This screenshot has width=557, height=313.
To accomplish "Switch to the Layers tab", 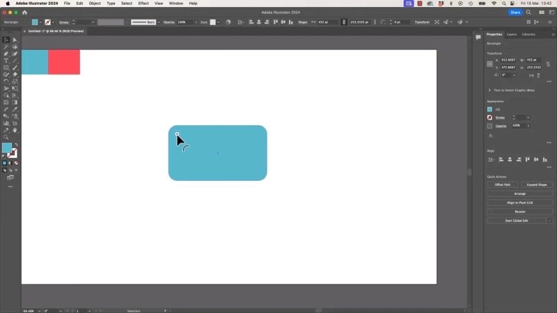I will pos(512,34).
